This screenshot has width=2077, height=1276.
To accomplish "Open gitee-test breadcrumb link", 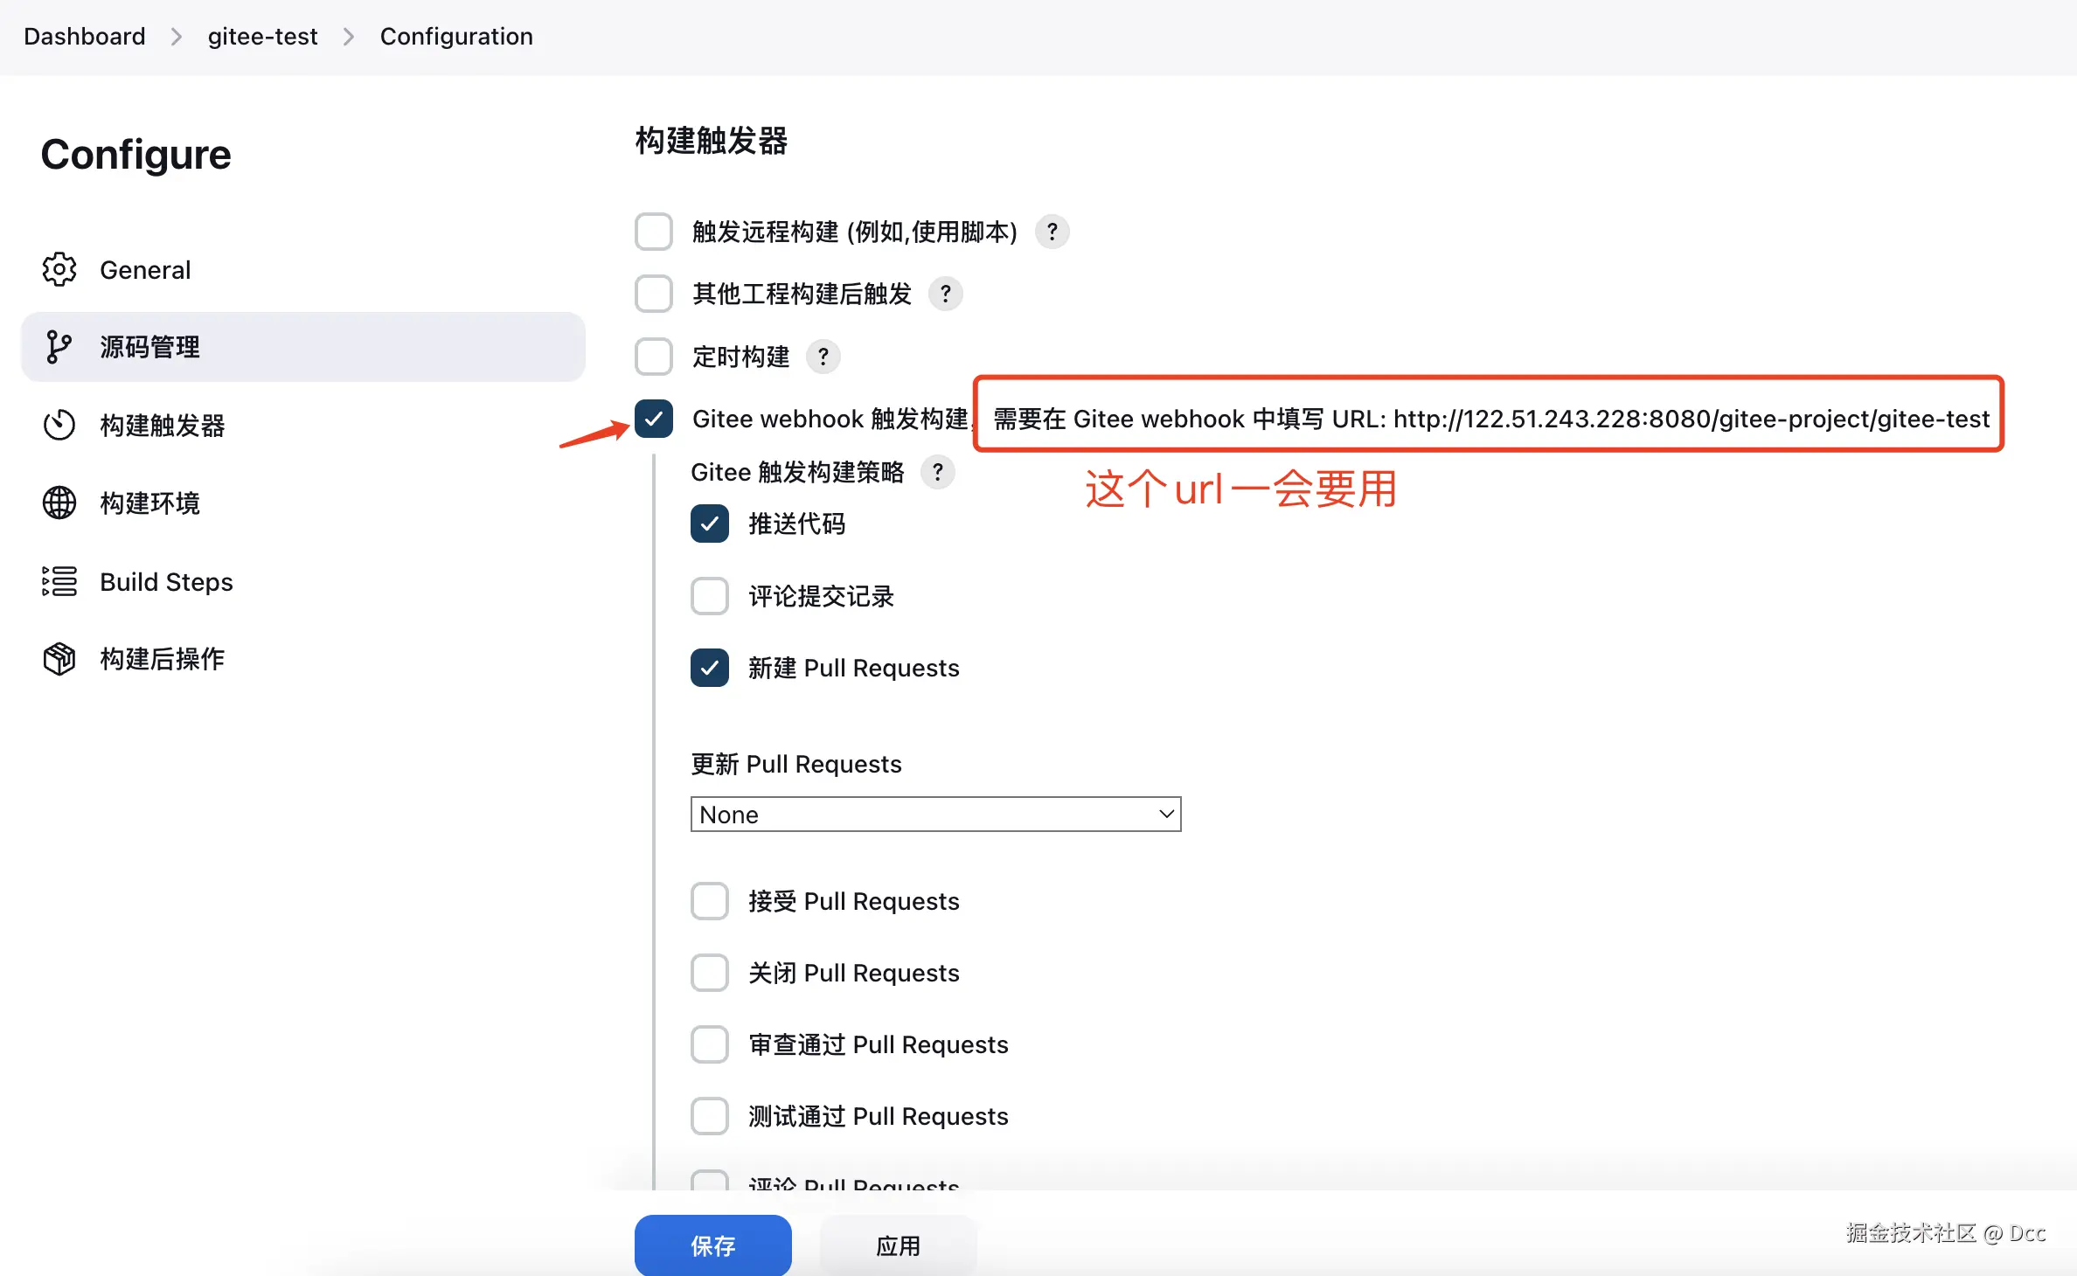I will tap(262, 37).
